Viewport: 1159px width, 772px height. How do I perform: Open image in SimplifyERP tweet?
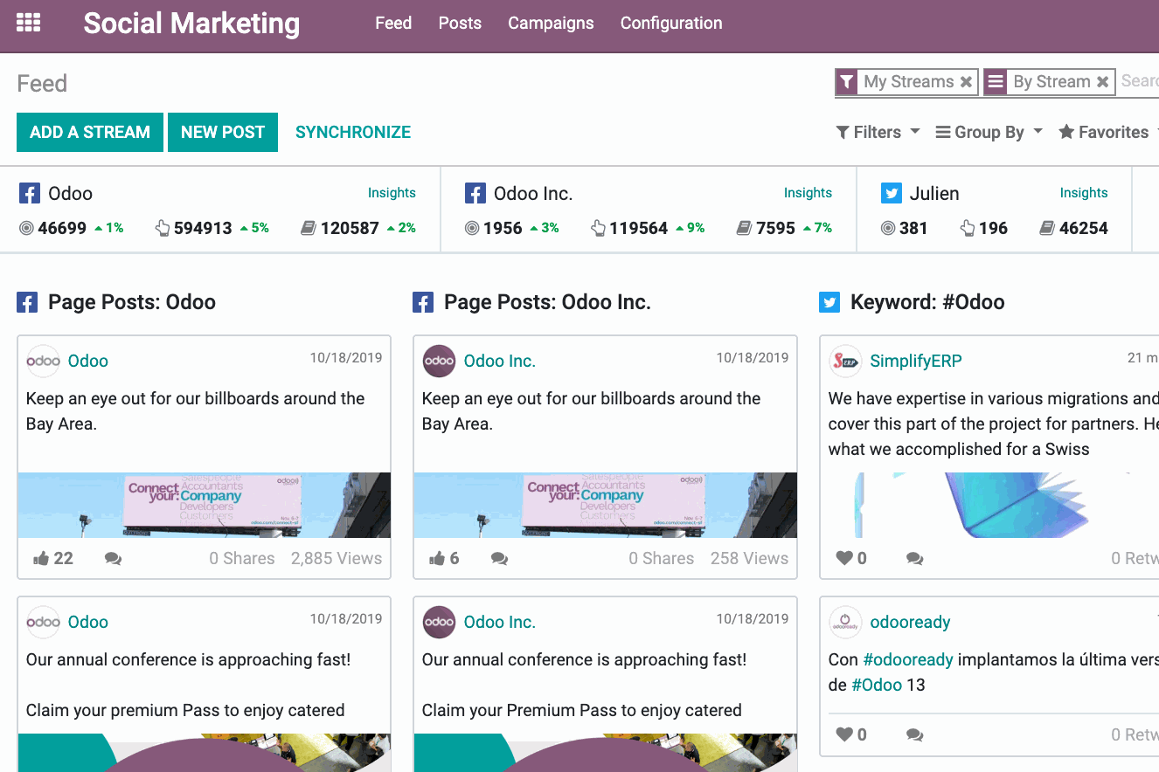click(x=989, y=506)
